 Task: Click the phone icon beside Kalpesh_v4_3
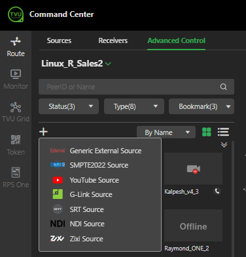point(217,191)
